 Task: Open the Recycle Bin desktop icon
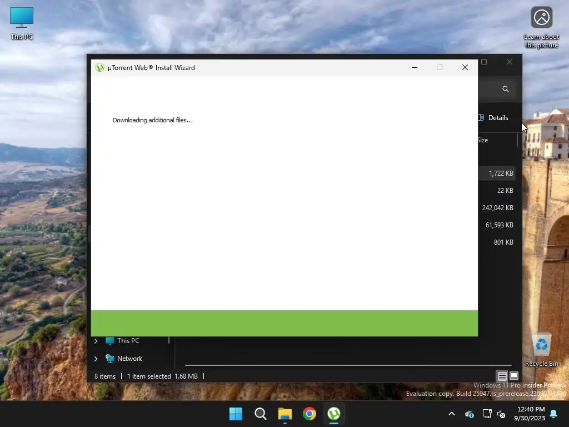[541, 350]
